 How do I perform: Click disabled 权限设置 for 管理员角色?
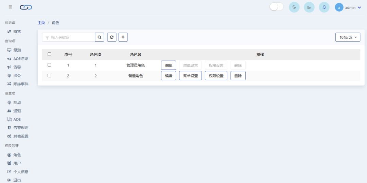click(216, 65)
